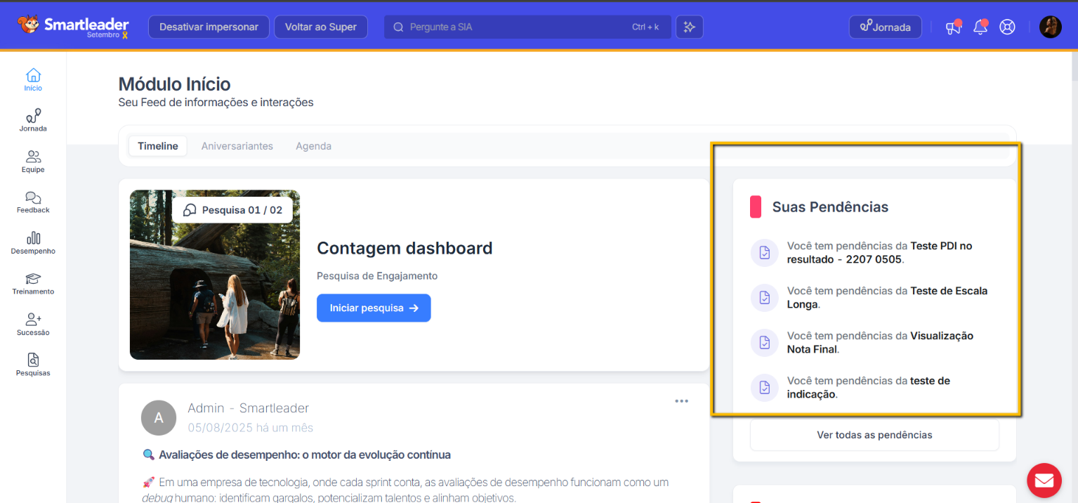Click the SIA sparkle icon button
The width and height of the screenshot is (1078, 503).
(689, 27)
